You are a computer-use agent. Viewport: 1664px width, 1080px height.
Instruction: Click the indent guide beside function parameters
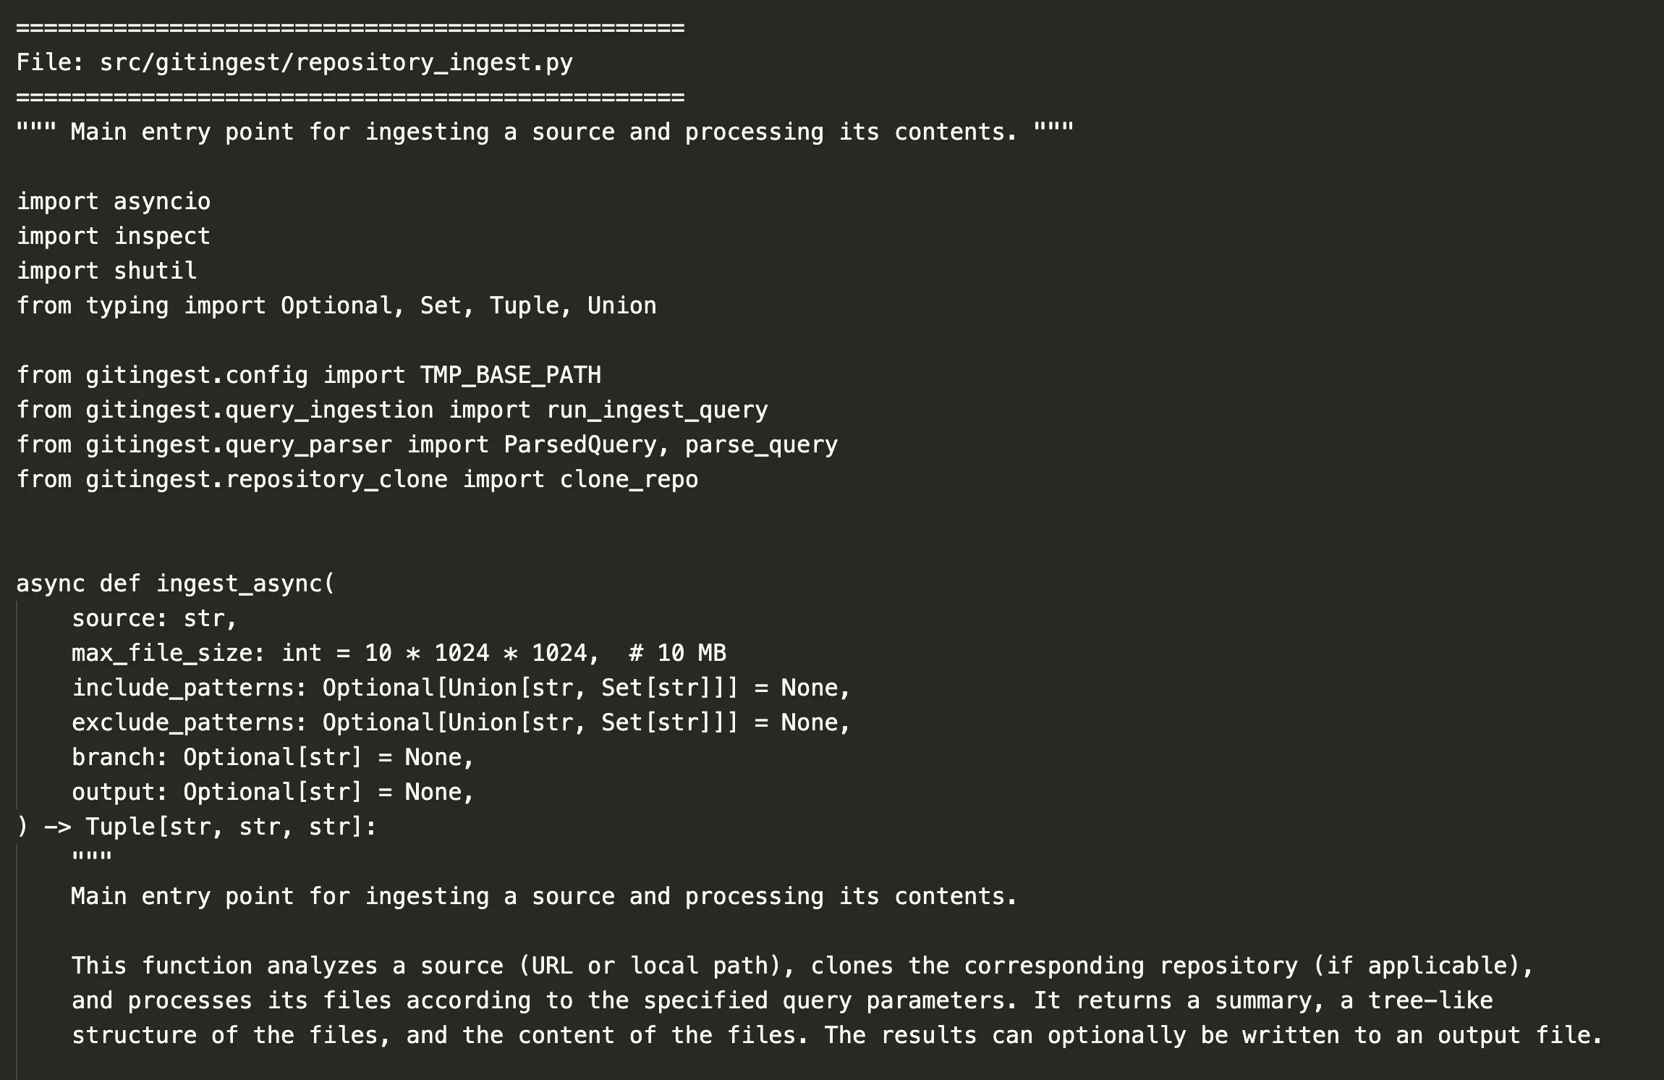[17, 704]
